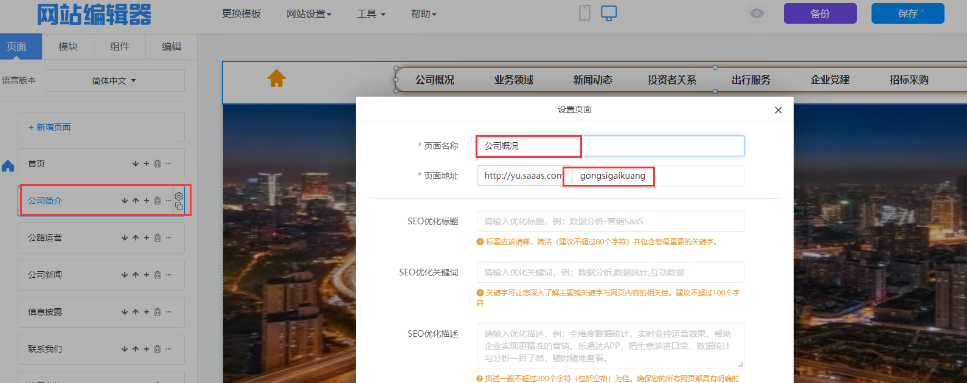Switch to the 模块 tab
967x383 pixels.
pos(68,46)
